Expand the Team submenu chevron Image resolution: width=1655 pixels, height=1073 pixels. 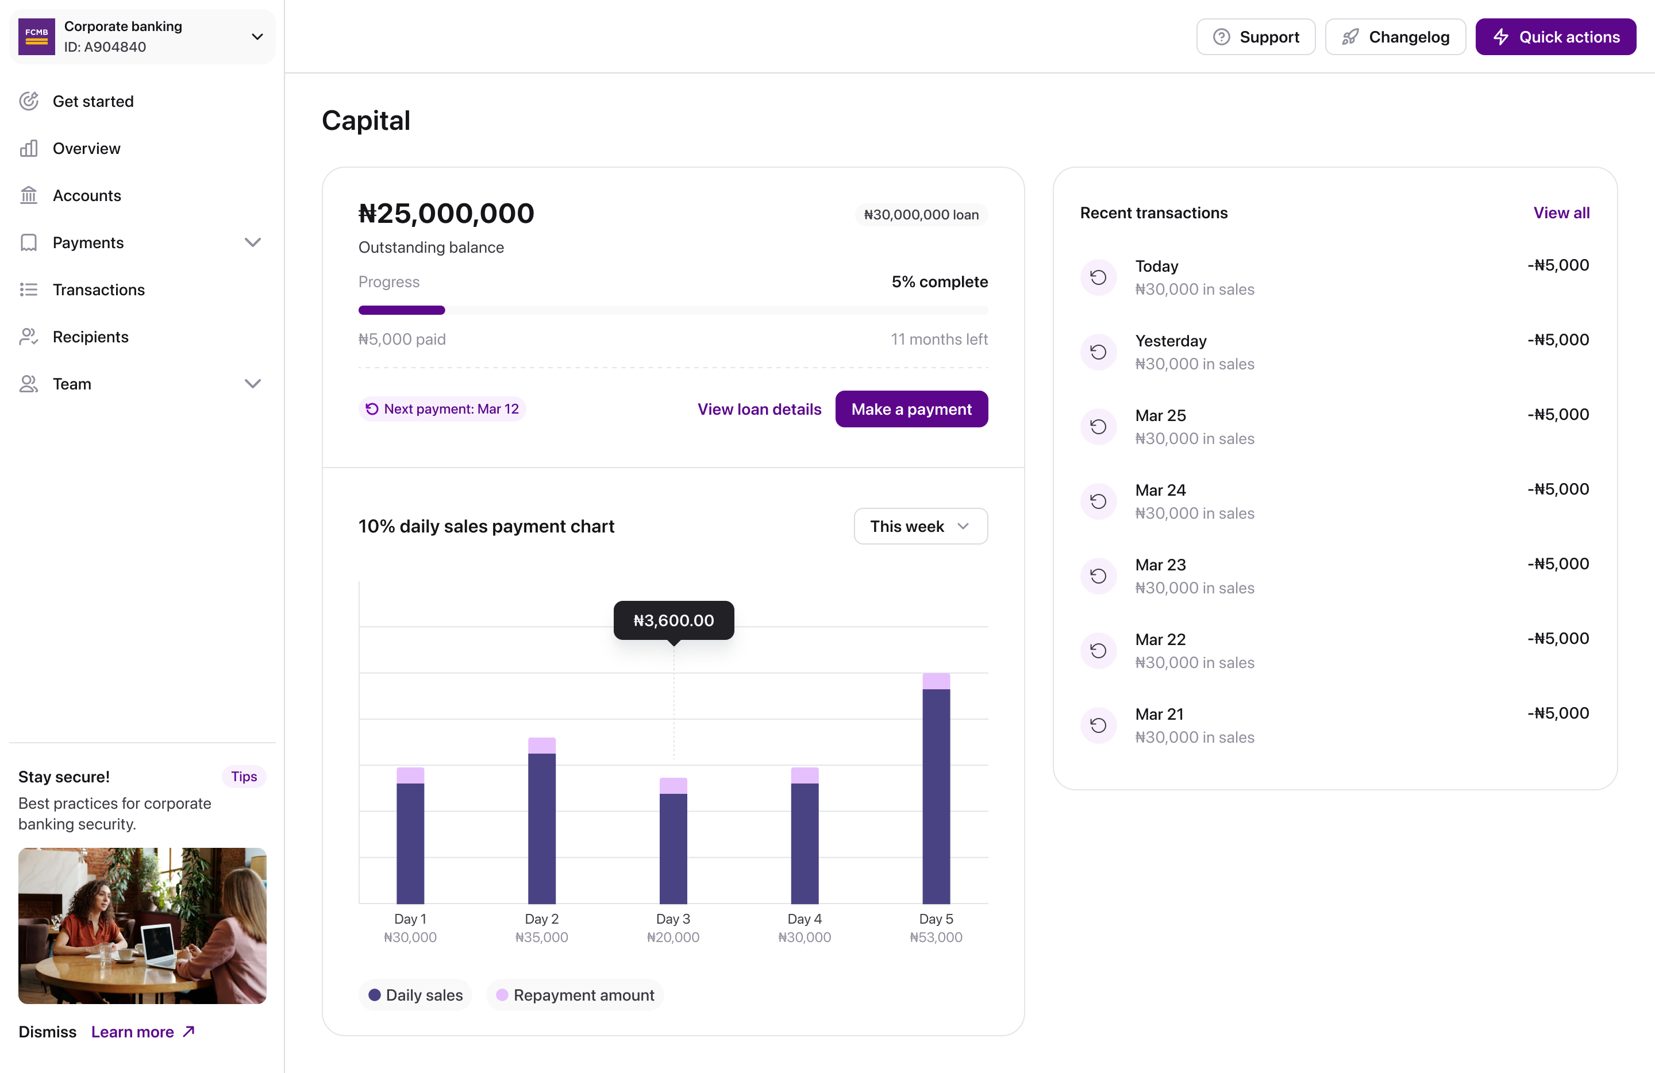(x=253, y=384)
